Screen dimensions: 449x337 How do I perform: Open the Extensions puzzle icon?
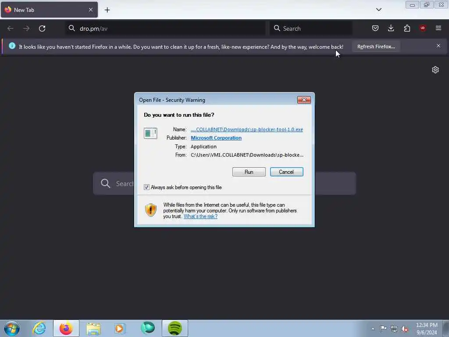pyautogui.click(x=407, y=28)
